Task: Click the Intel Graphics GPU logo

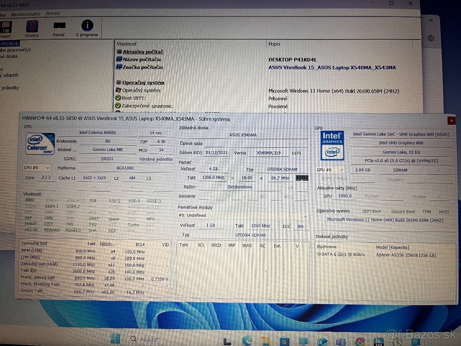Action: [x=332, y=145]
